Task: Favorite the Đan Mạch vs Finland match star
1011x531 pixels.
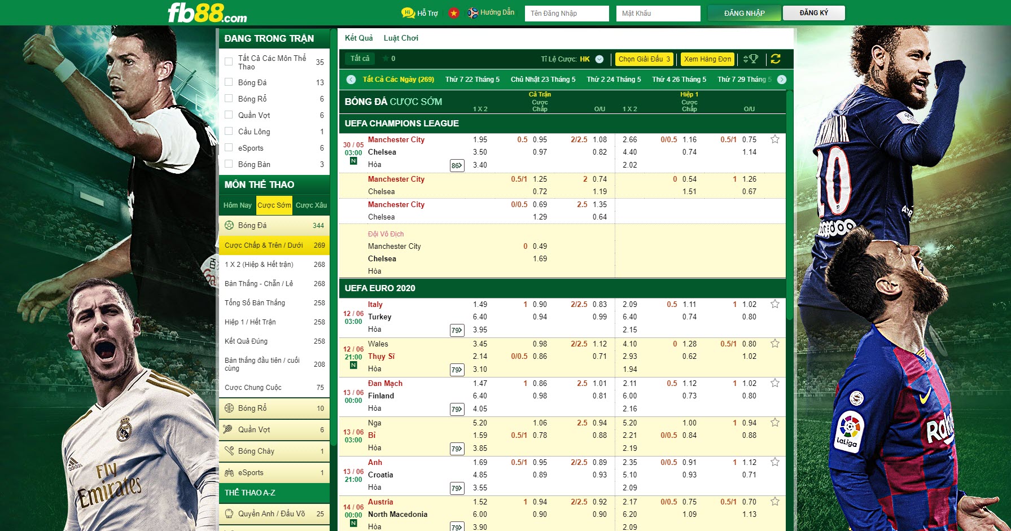Action: (x=775, y=383)
